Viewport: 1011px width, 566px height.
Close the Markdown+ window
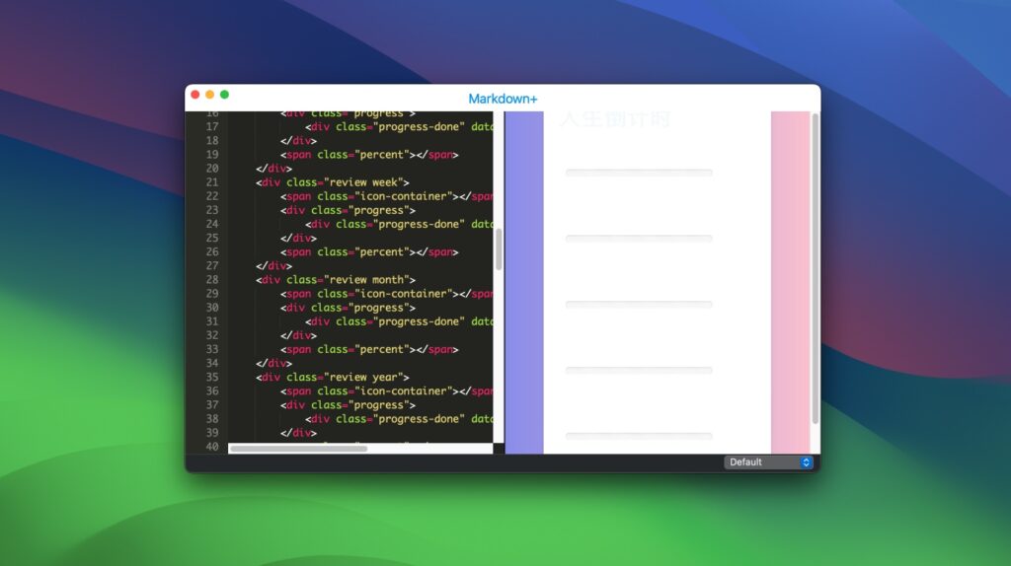[x=195, y=95]
